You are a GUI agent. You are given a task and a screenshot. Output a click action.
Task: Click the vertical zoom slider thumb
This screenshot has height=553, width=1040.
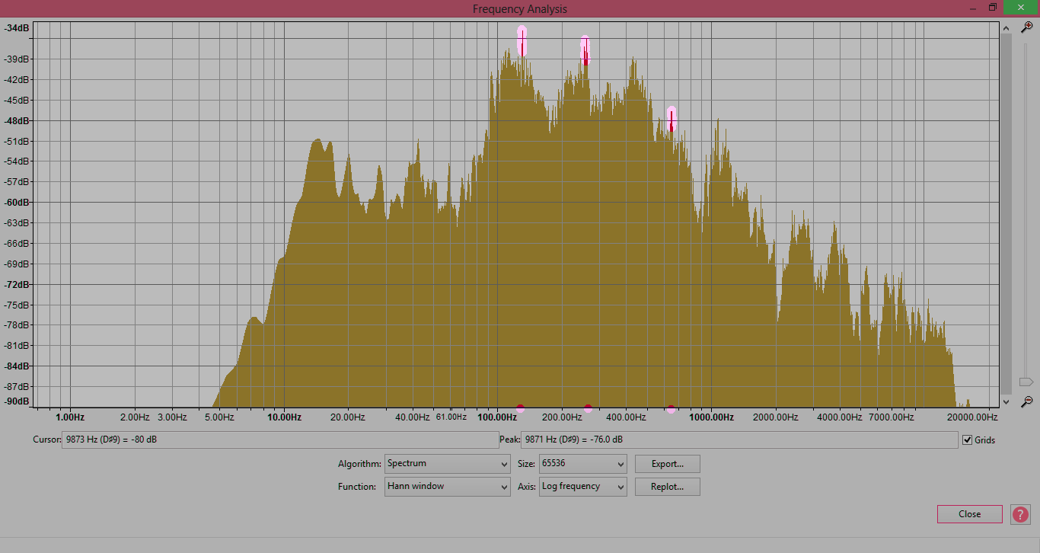click(1026, 382)
